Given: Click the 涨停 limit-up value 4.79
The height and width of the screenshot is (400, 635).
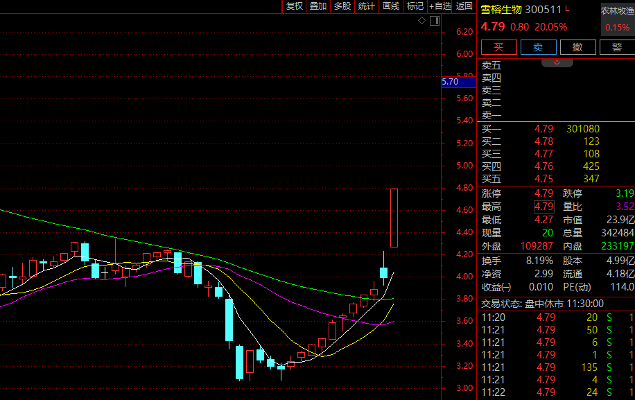Looking at the screenshot, I should click(543, 193).
